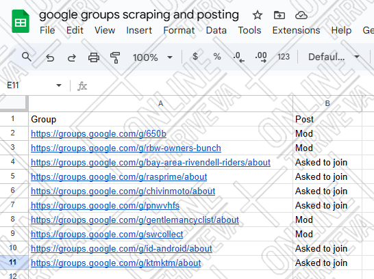Move document to a folder icon
This screenshot has width=374, height=279.
[279, 16]
